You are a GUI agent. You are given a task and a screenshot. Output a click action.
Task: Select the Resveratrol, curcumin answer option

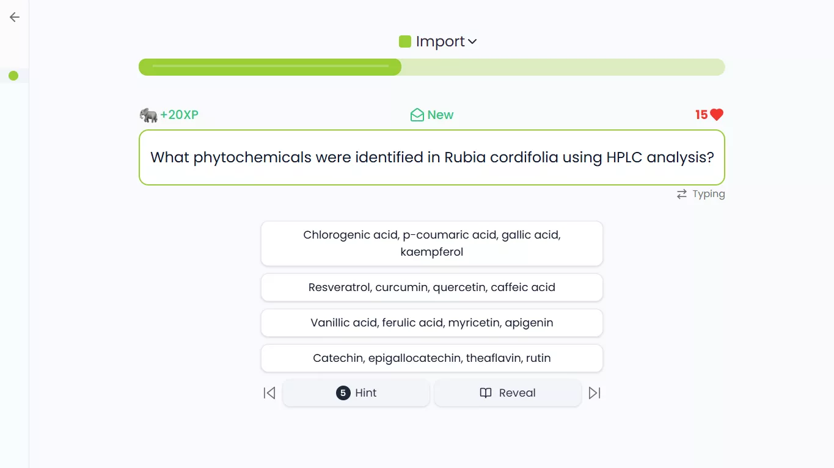tap(431, 287)
